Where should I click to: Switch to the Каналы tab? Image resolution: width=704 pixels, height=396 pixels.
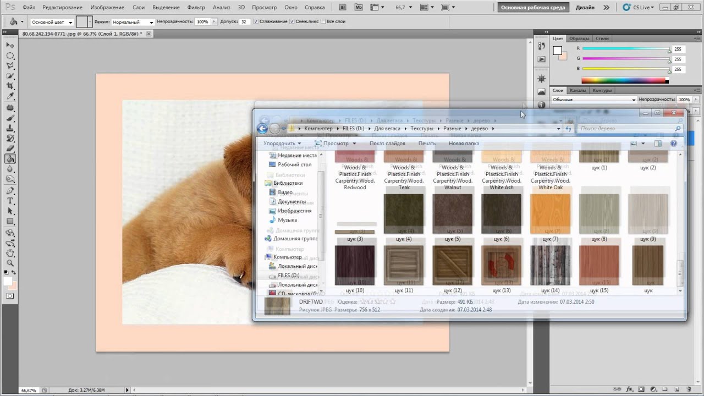coord(577,90)
